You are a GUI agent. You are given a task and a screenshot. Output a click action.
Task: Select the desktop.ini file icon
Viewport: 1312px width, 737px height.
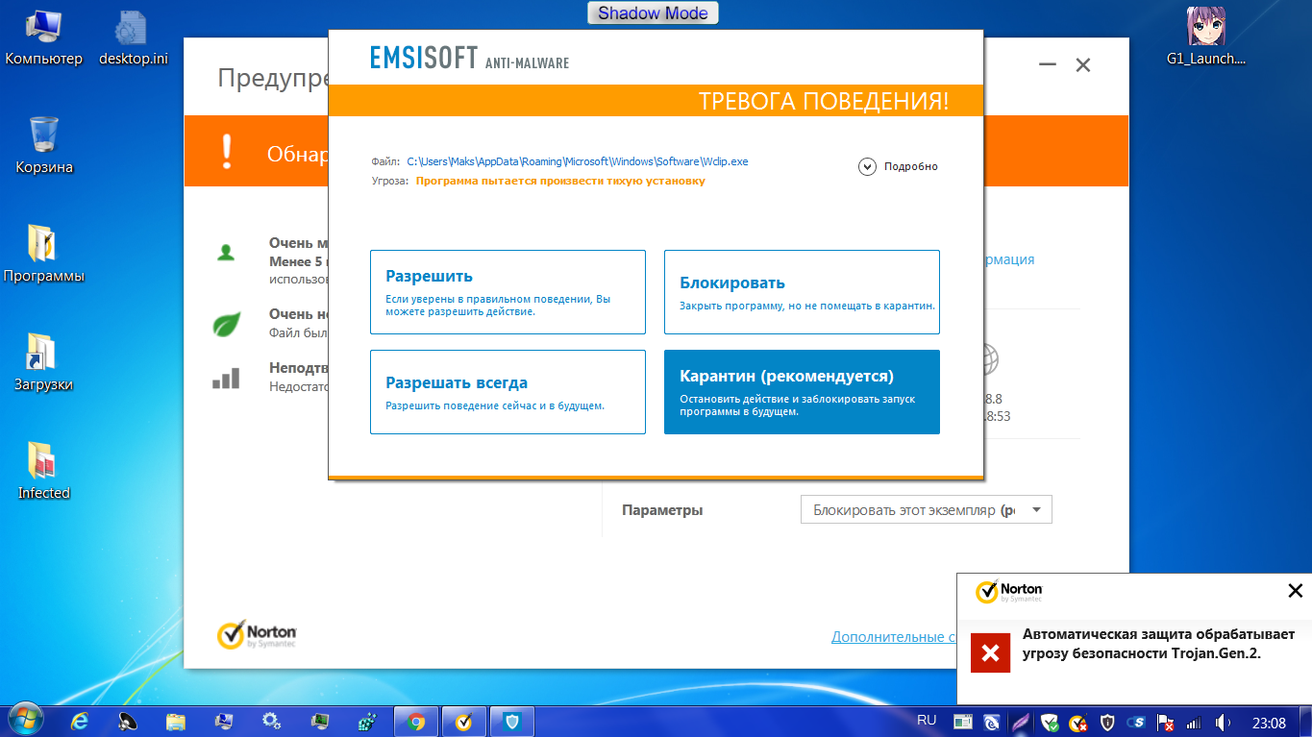(133, 38)
